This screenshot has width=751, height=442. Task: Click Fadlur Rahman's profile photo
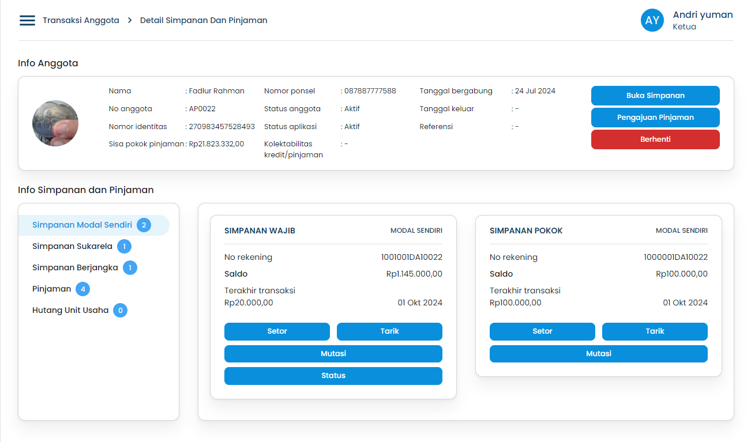pos(55,123)
